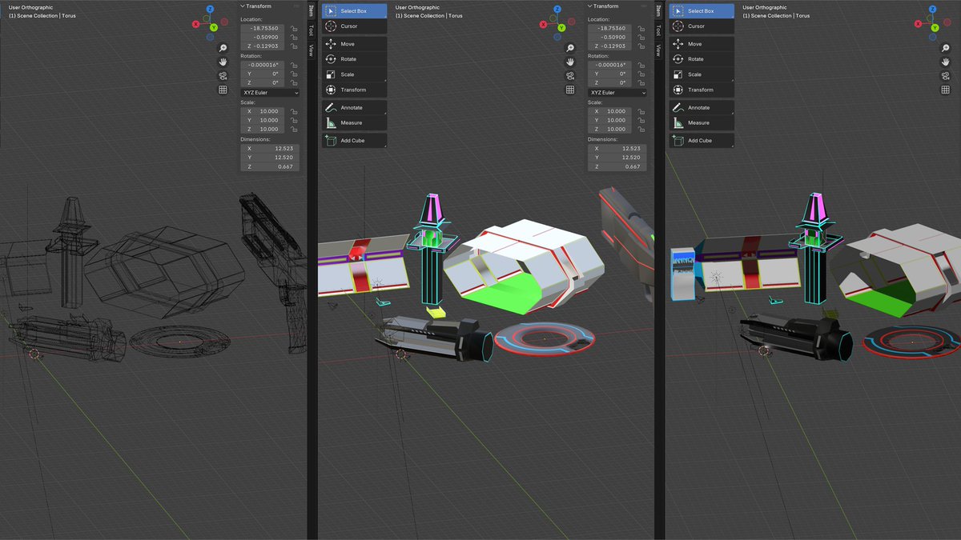961x540 pixels.
Task: Pick the Measure tool
Action: (352, 124)
